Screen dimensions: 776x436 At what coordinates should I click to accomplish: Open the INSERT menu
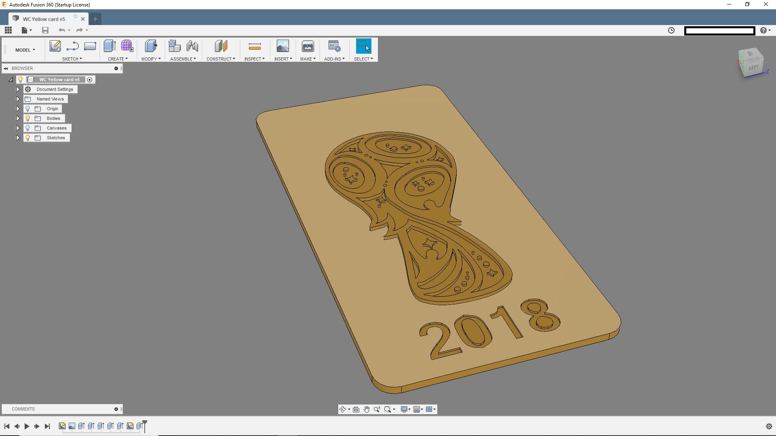point(283,59)
